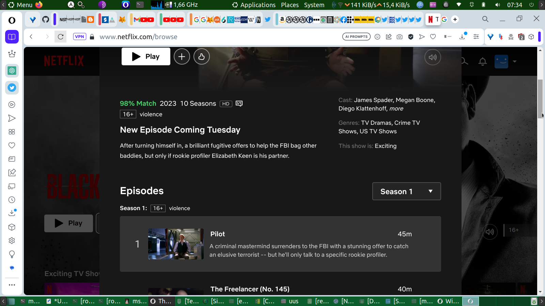Open the Season 1 dropdown
545x306 pixels.
pyautogui.click(x=407, y=191)
